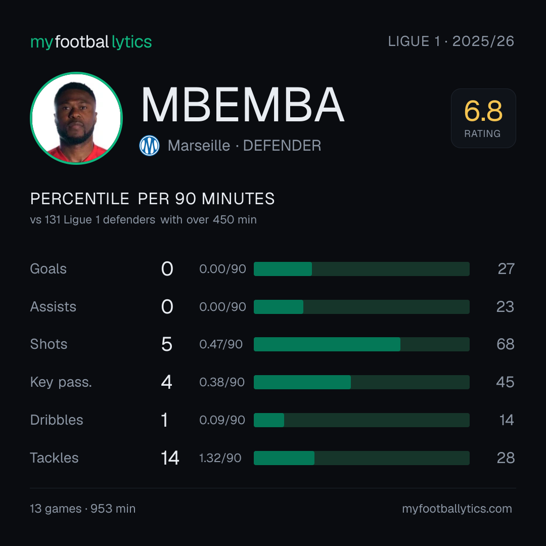Click the Dribbles percentile bar
The width and height of the screenshot is (546, 546).
click(x=361, y=420)
